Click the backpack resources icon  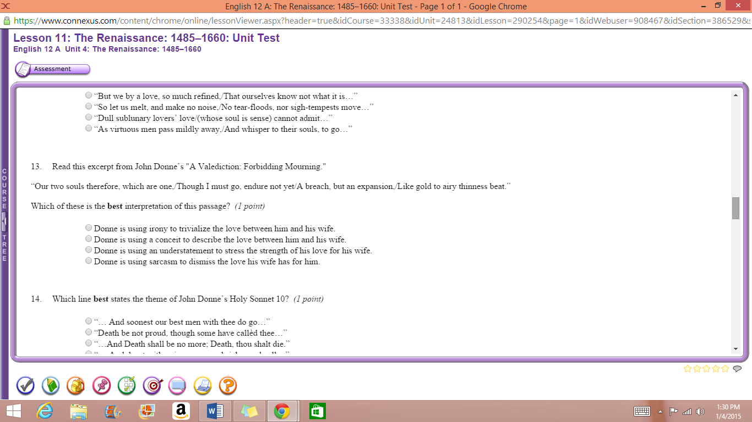click(x=75, y=386)
